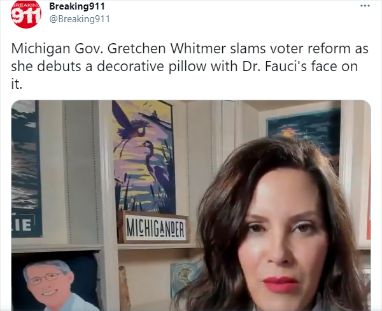The height and width of the screenshot is (311, 382).
Task: Click the MICHIGANDER sign in the video
Action: (156, 228)
